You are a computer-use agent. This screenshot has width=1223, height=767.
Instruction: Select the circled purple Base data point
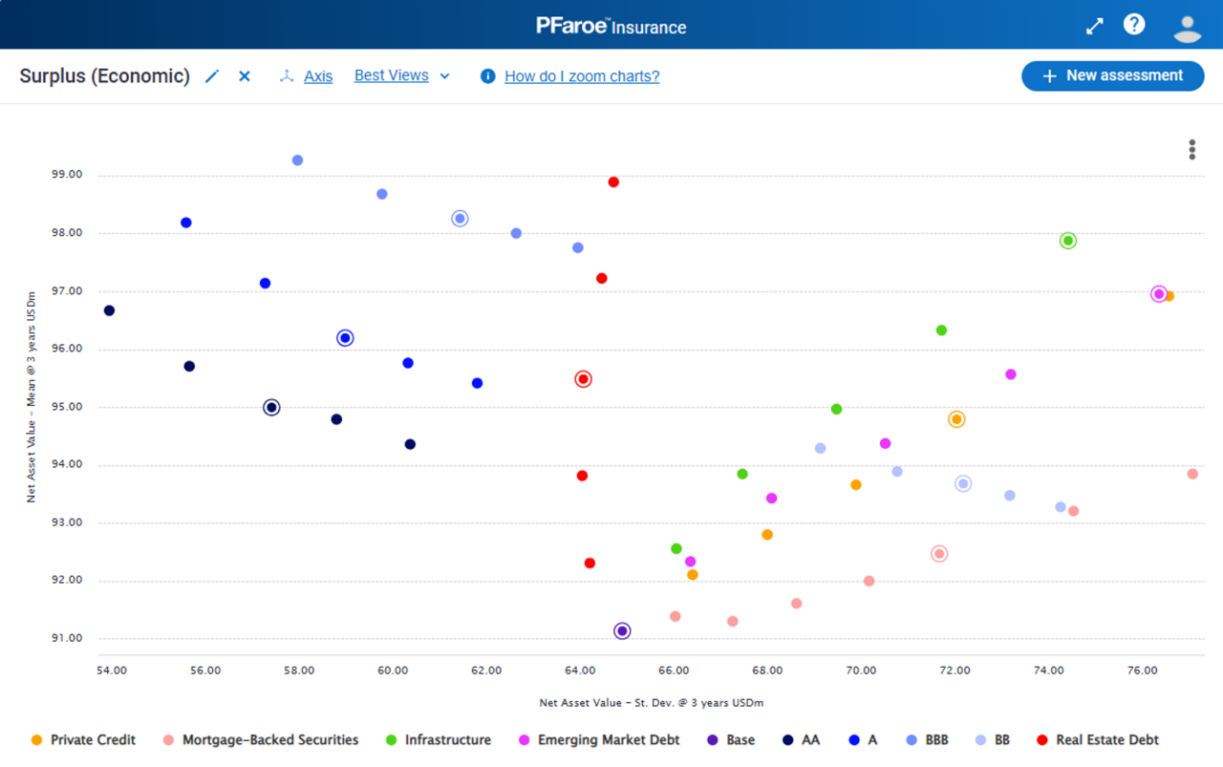[x=622, y=631]
